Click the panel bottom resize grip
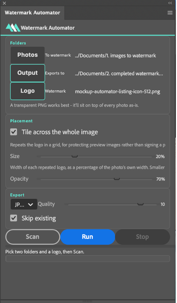 tap(87, 301)
